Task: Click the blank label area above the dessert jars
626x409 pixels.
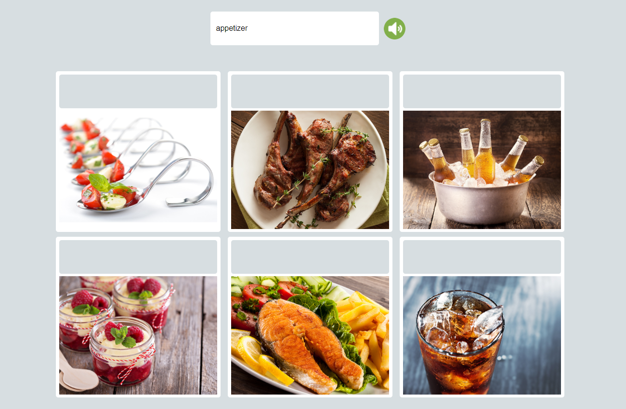Action: tap(138, 257)
